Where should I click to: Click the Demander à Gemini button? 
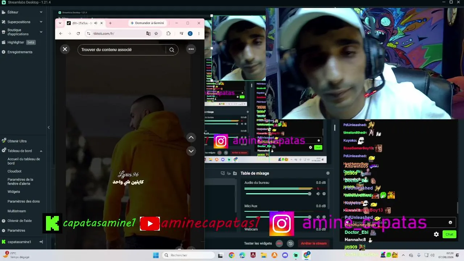tap(147, 23)
